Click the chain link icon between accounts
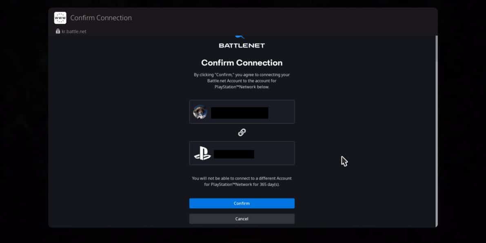This screenshot has height=243, width=486. (242, 132)
